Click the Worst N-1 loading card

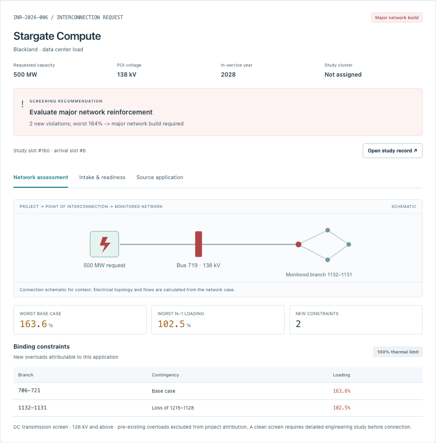tap(218, 319)
